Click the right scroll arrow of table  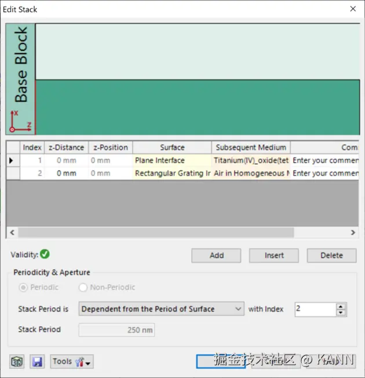coord(353,232)
